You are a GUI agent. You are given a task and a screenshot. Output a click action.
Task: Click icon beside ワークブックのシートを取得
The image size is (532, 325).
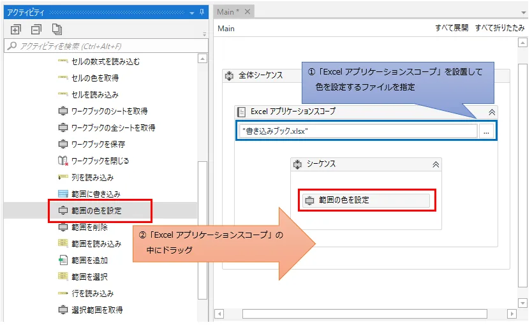coord(63,111)
